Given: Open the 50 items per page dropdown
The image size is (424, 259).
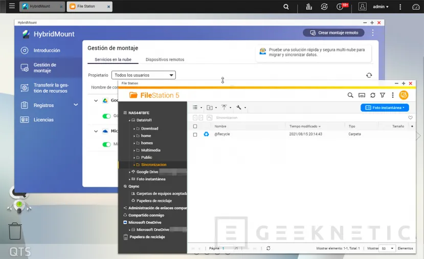Looking at the screenshot, I should 387,248.
